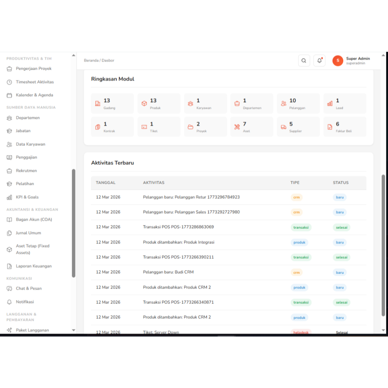This screenshot has width=388, height=388.
Task: Click the Paket Langganan sparkle icon
Action: [x=9, y=330]
